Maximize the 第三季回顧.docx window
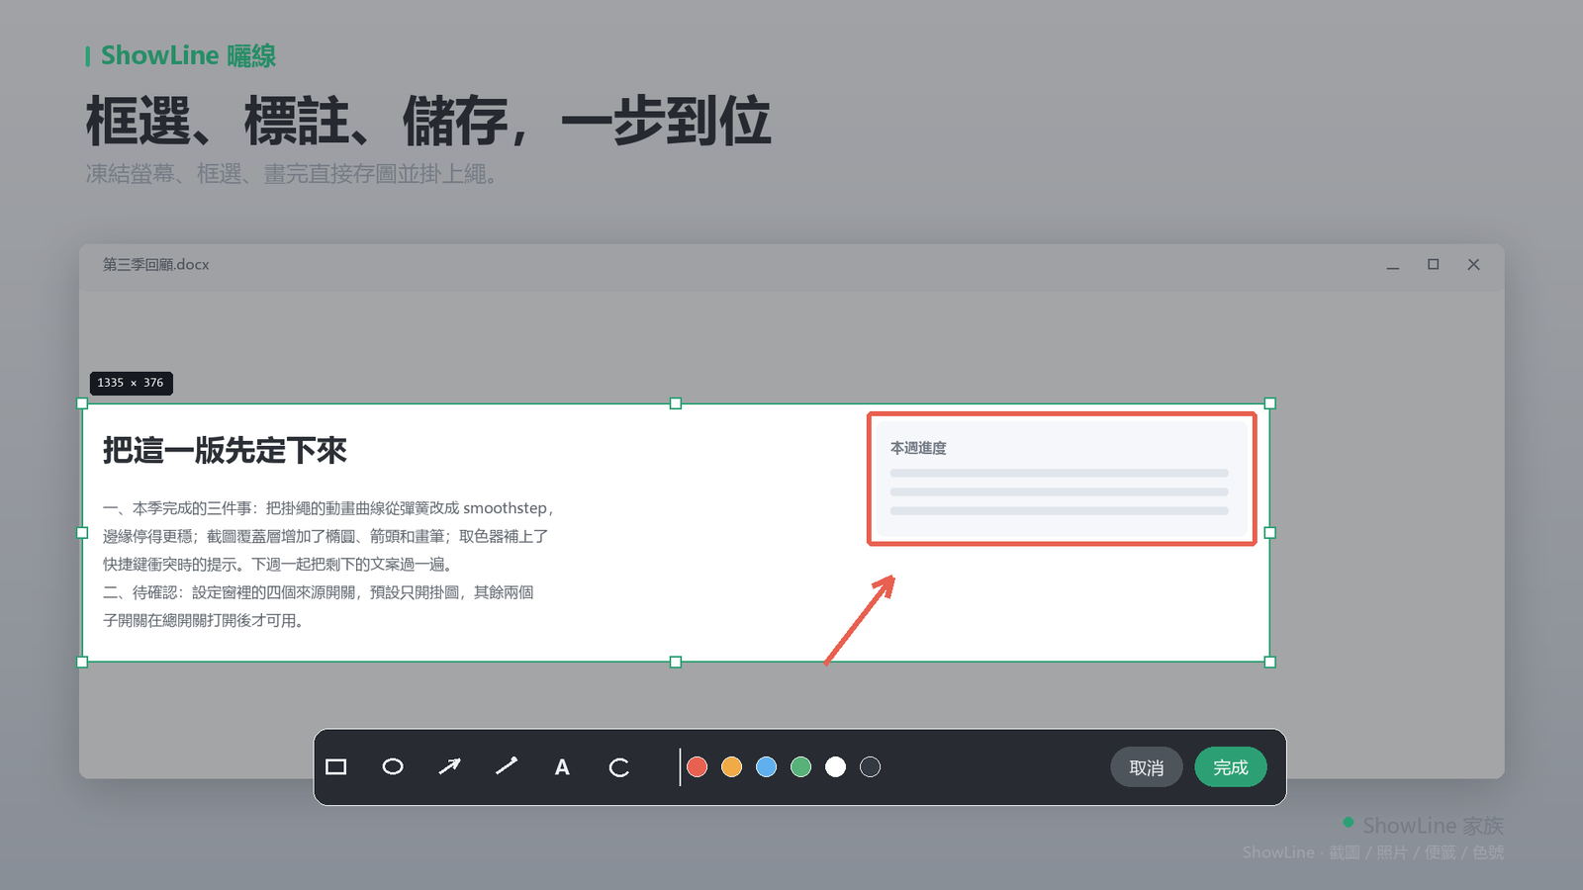The image size is (1583, 890). (x=1434, y=265)
